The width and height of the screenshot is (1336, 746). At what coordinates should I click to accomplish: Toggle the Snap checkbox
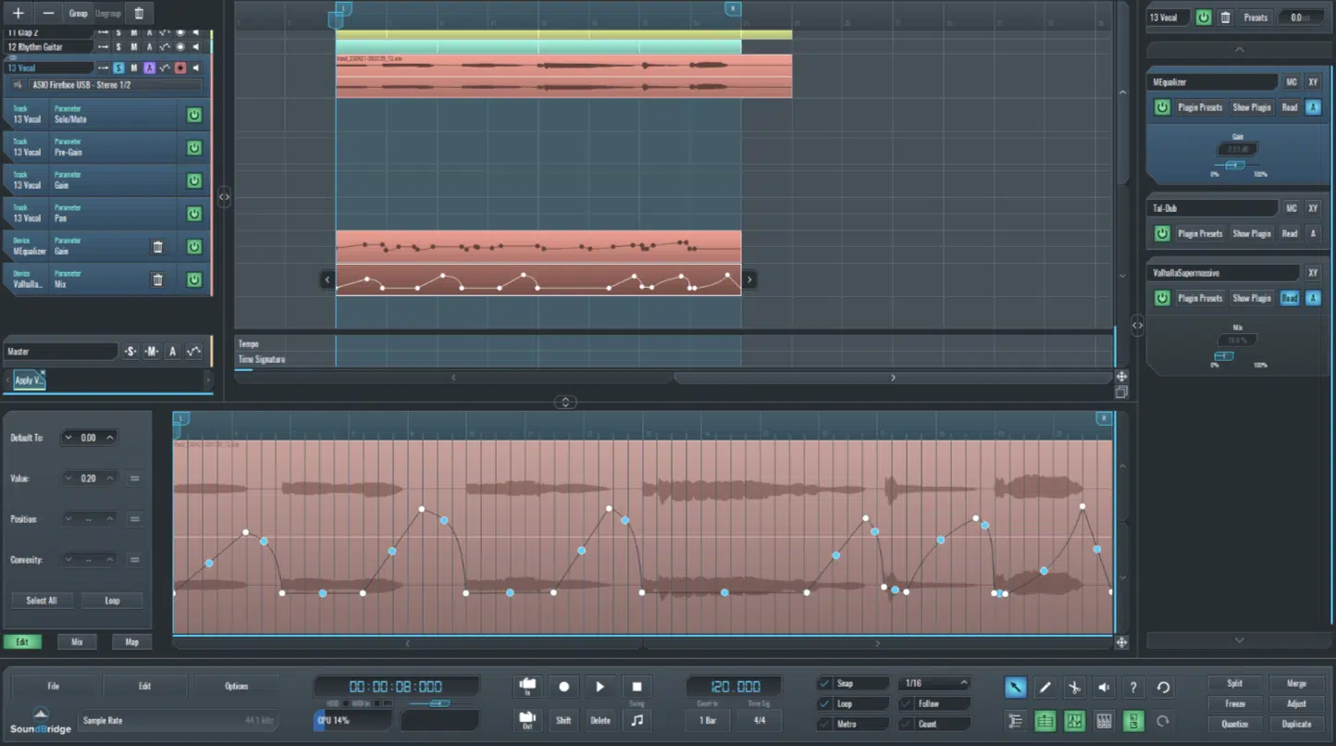(x=824, y=683)
